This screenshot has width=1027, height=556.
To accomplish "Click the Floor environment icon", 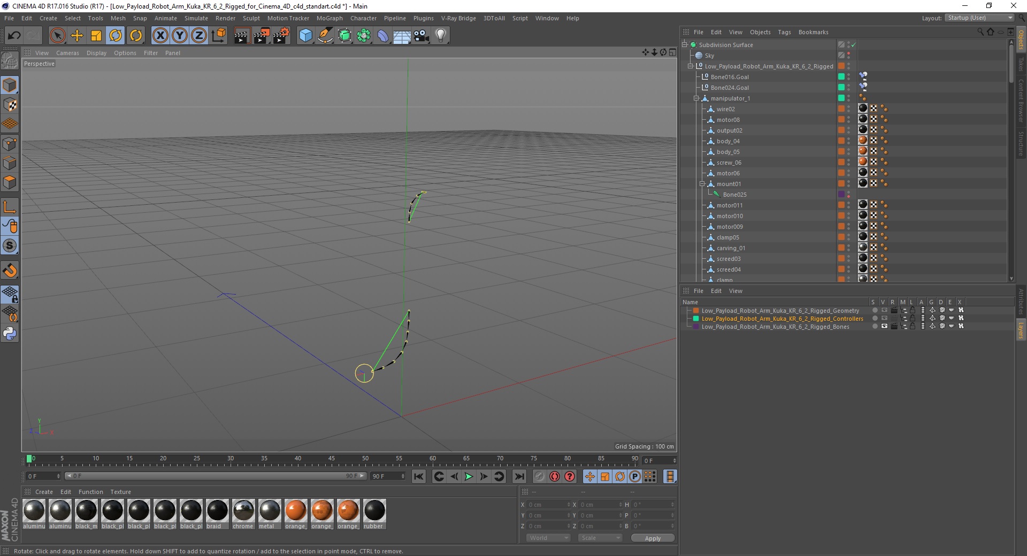I will (x=402, y=36).
